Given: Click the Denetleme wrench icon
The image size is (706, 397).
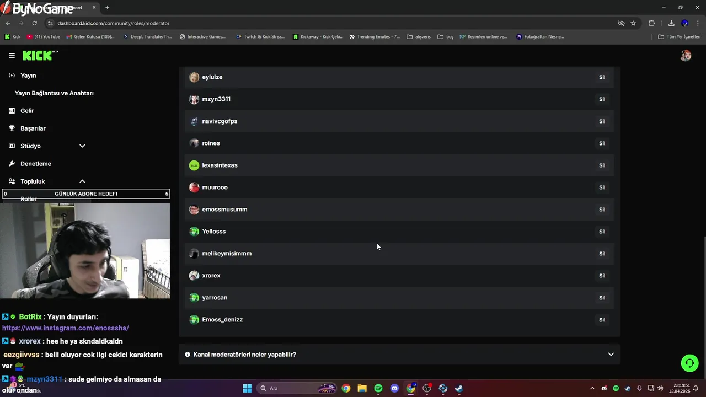Looking at the screenshot, I should coord(12,164).
